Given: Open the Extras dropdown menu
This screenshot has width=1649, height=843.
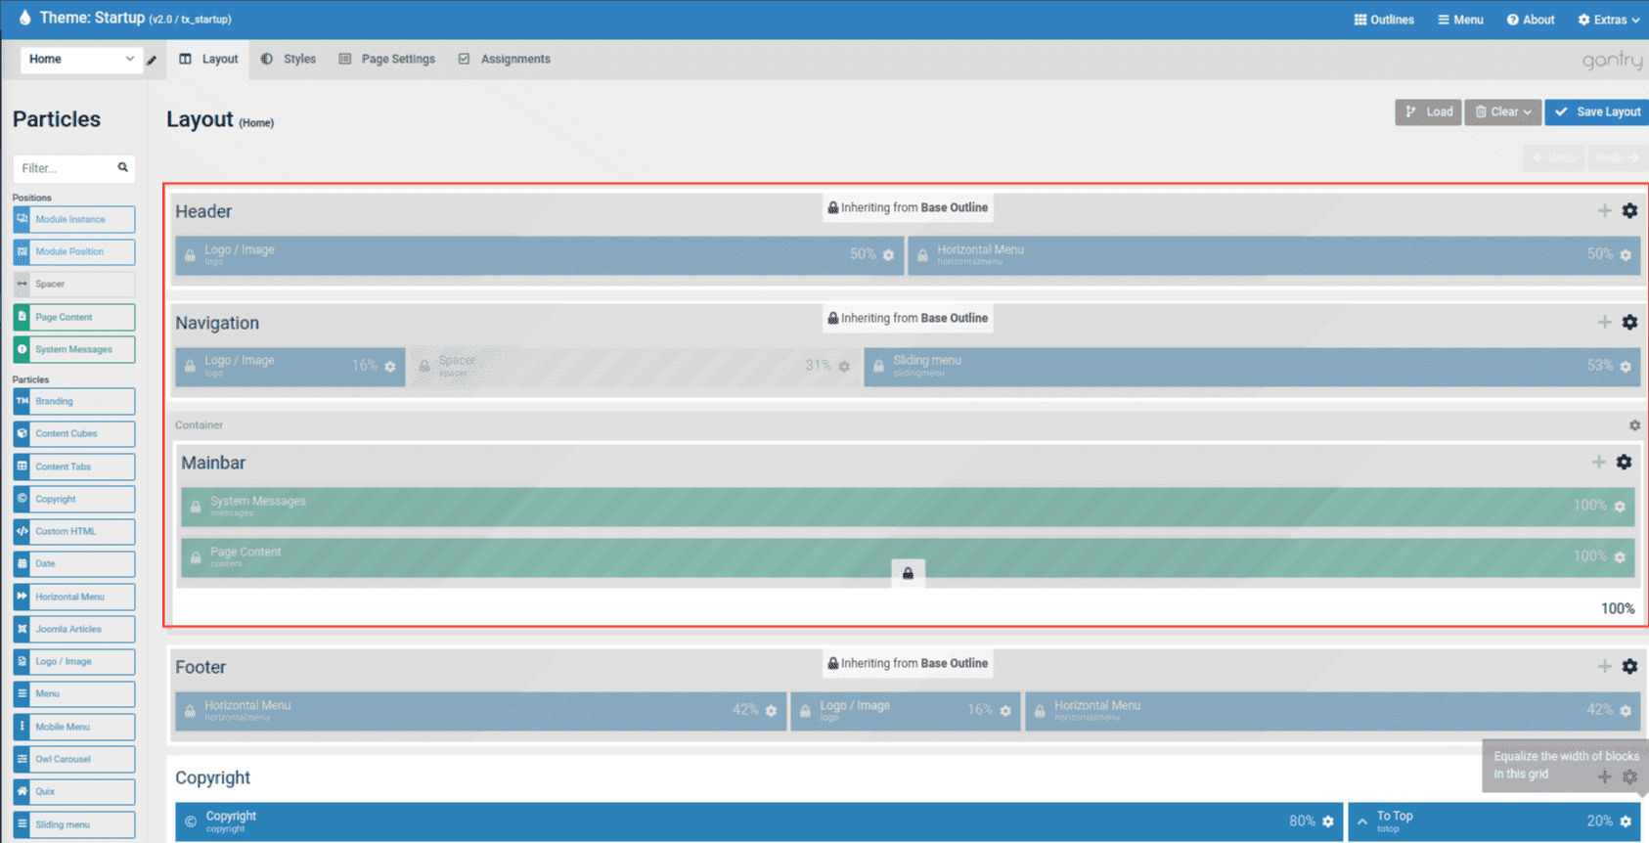Looking at the screenshot, I should tap(1609, 20).
